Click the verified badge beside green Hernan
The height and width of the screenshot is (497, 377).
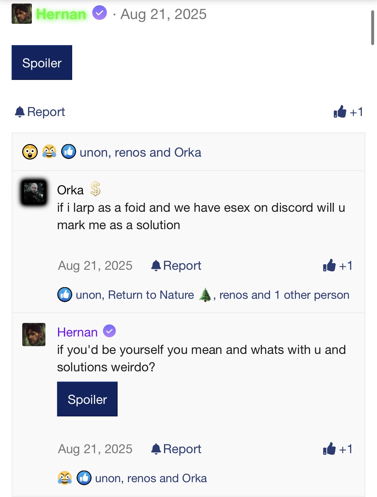(x=100, y=13)
